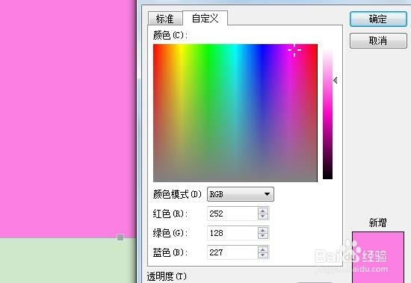Viewport: 411px width, 283px height.
Task: Click the 红色(R) value field 252
Action: (x=232, y=214)
